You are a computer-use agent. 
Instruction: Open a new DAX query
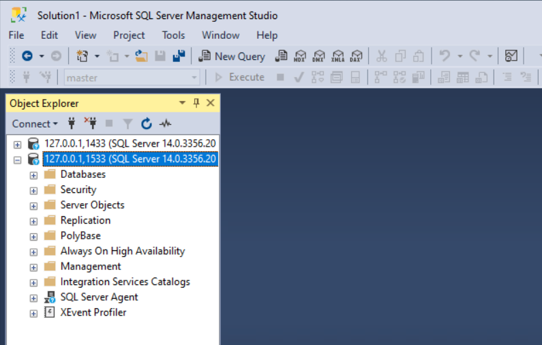(x=356, y=56)
